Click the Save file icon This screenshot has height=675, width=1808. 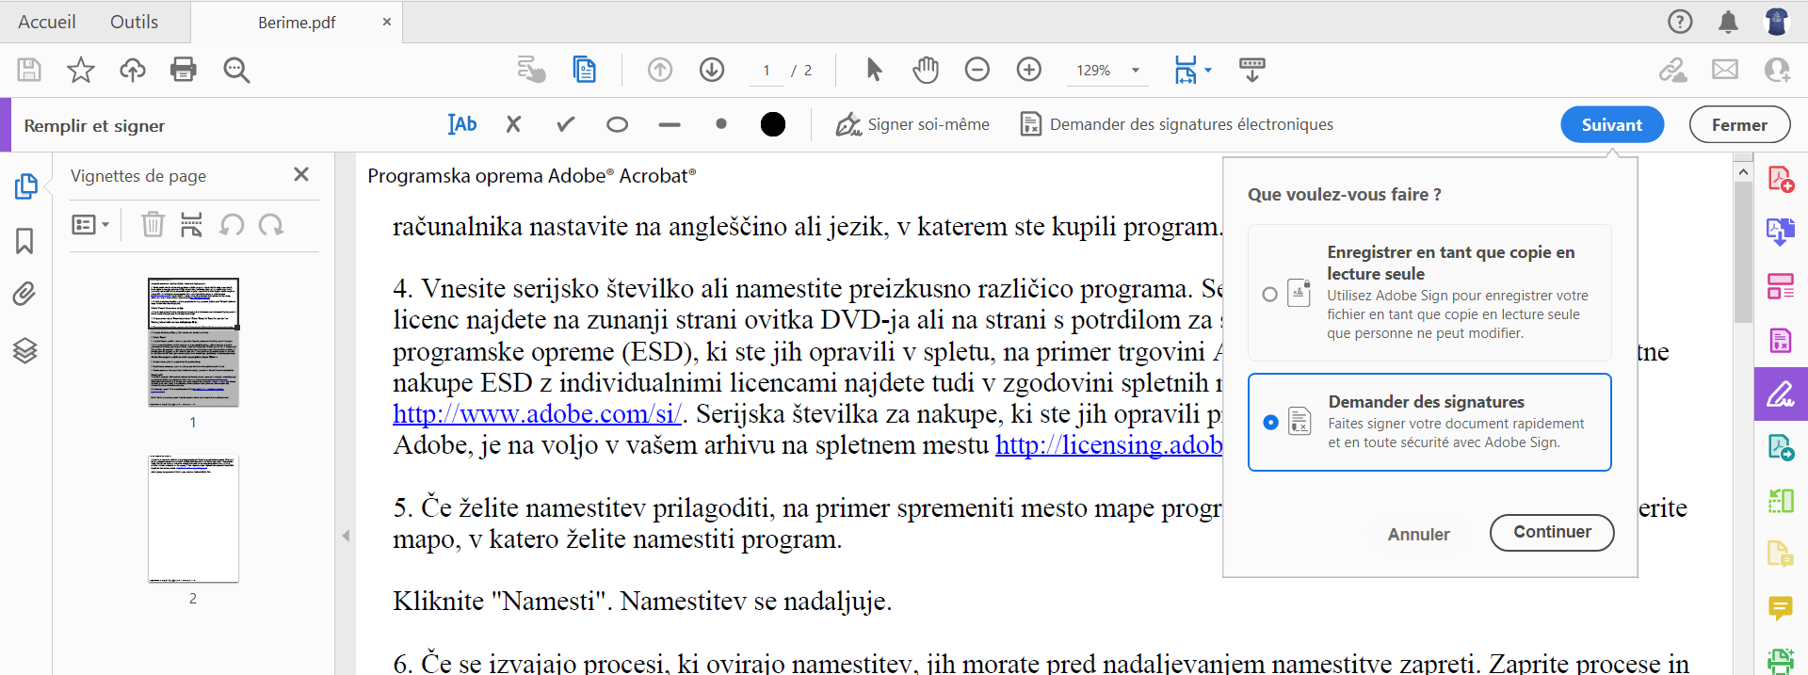[x=29, y=70]
